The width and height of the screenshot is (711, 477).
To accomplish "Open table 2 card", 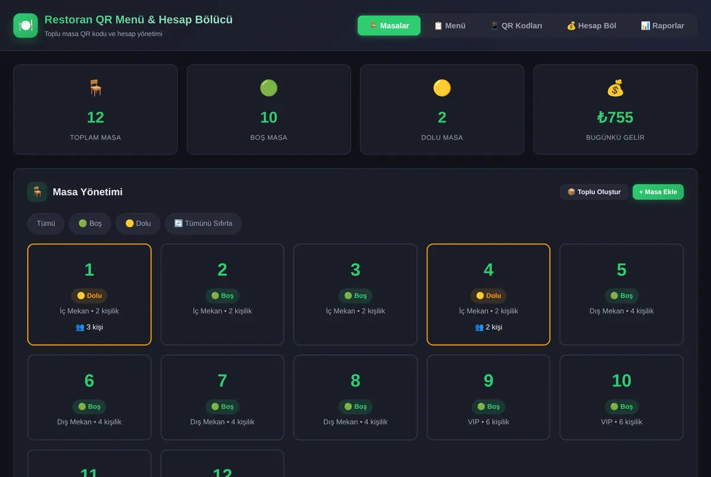I will [x=222, y=294].
